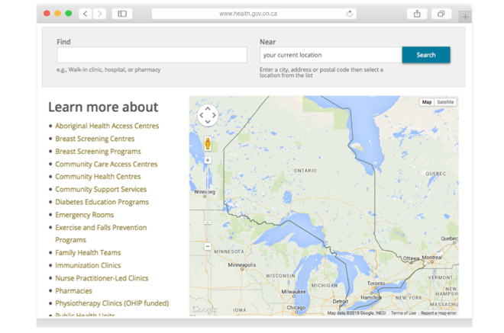Open Community Health Centres link
Screen dimensions: 504x333
tap(98, 177)
